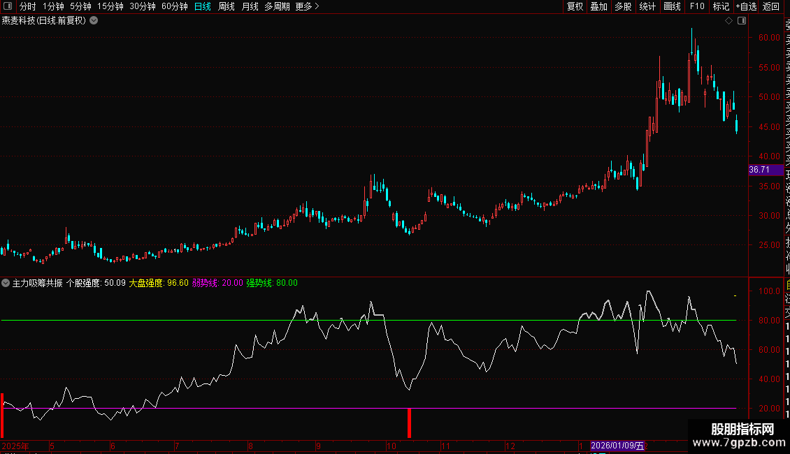Image resolution: width=790 pixels, height=454 pixels.
Task: Add stock via +自选 button
Action: 746,6
